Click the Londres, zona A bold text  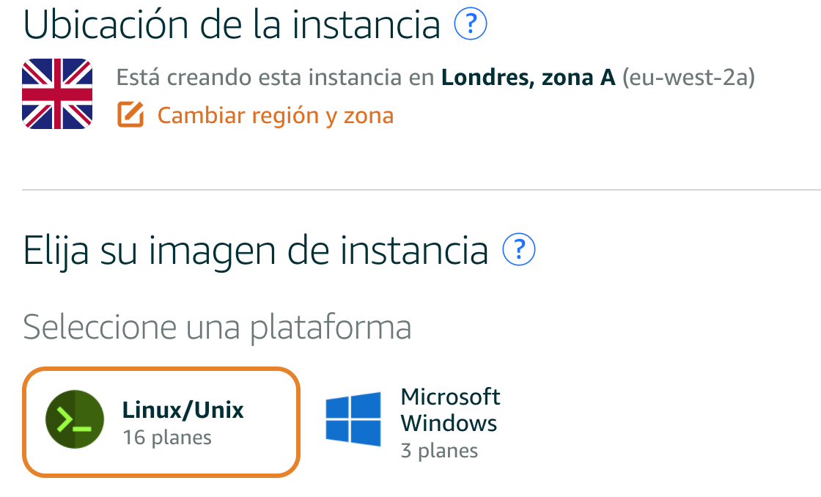[x=529, y=77]
